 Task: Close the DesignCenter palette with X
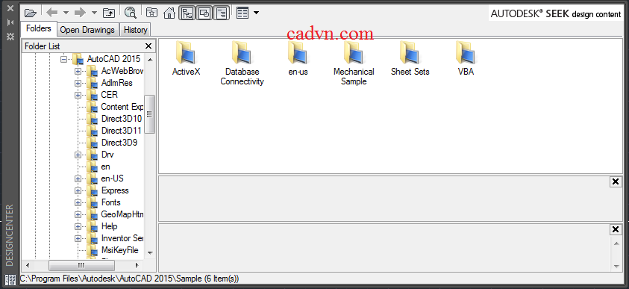click(x=10, y=8)
